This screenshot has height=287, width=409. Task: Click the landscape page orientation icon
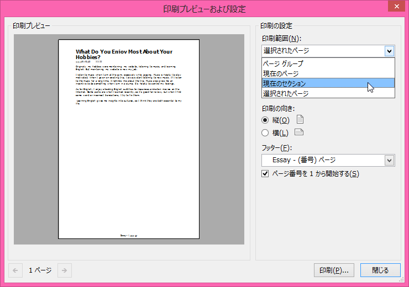coord(299,132)
